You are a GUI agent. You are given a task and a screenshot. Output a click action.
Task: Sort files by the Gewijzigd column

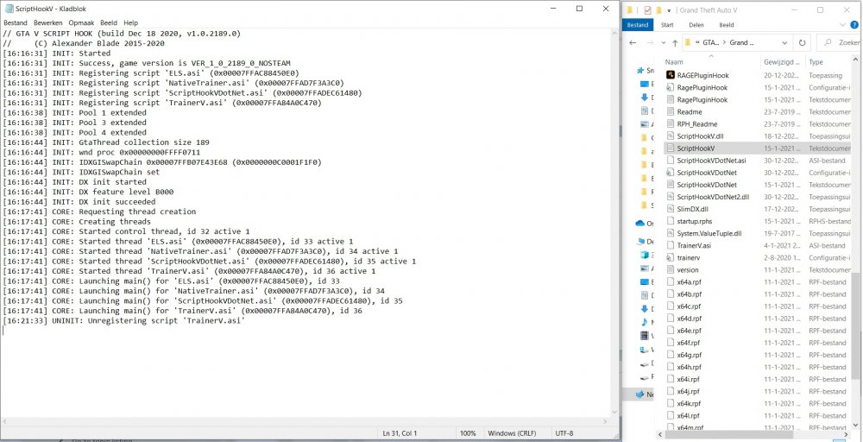click(x=784, y=62)
